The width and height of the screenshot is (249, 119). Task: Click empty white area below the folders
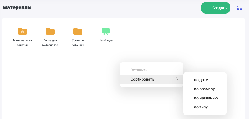tap(55, 83)
